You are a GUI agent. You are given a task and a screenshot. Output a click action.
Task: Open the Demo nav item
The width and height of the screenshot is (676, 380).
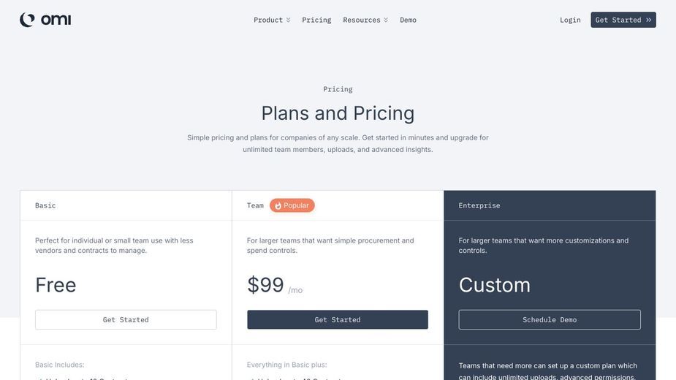(408, 20)
